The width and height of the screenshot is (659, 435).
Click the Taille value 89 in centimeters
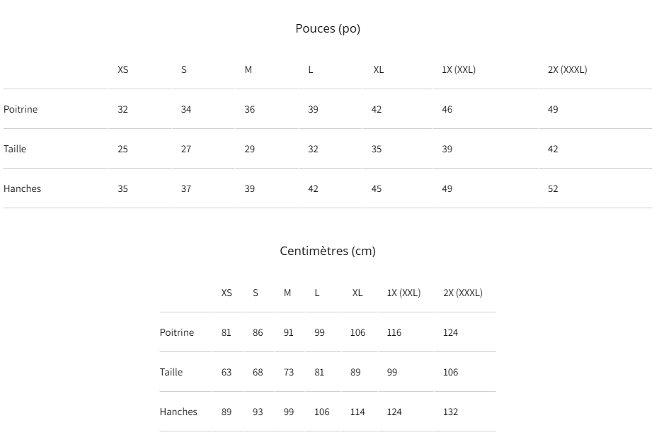(355, 372)
